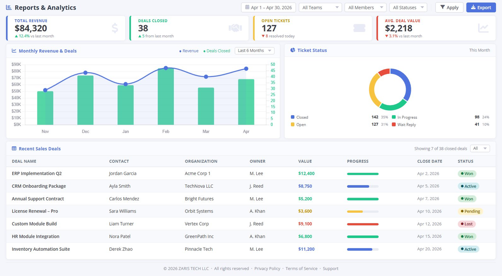
Task: Open the Privacy Policy link
Action: pyautogui.click(x=267, y=269)
